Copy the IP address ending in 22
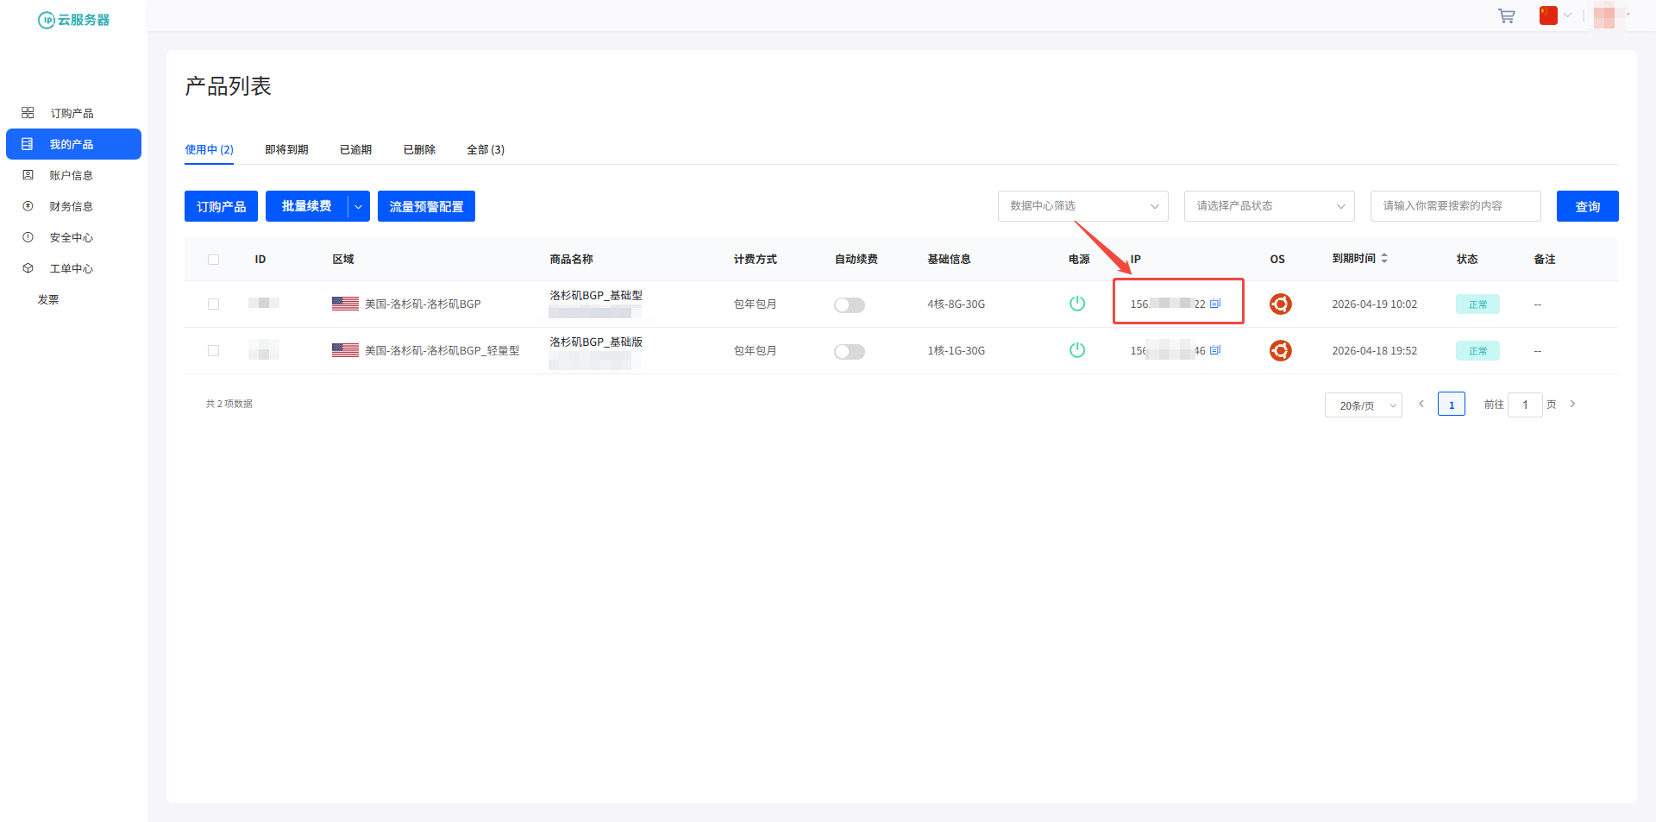1656x822 pixels. point(1215,304)
